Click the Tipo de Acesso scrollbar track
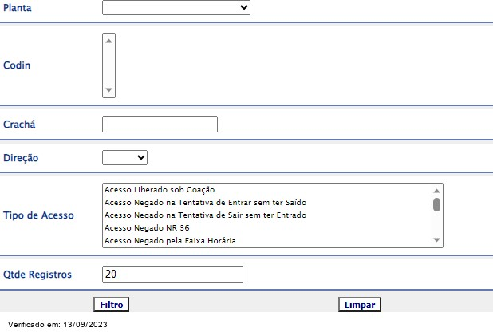 tap(436, 224)
